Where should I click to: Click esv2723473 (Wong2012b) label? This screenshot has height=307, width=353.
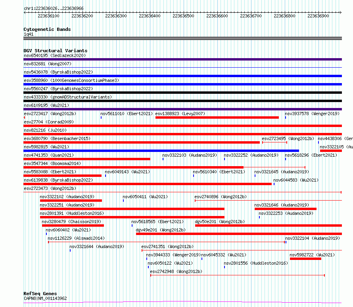(50, 188)
